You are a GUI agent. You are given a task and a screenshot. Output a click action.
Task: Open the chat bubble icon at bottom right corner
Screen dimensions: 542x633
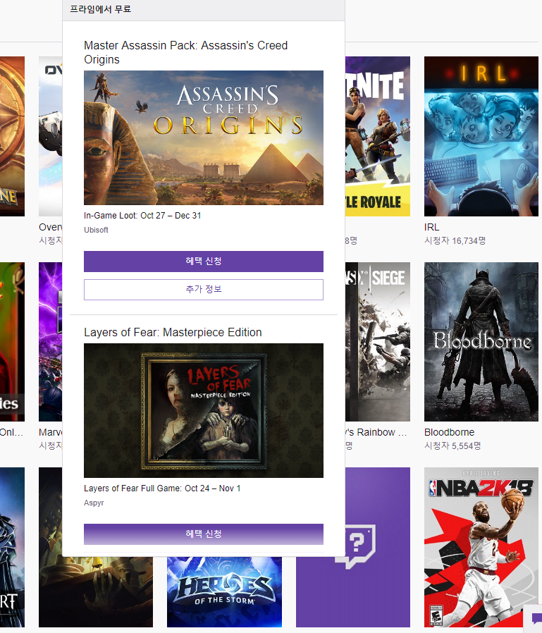click(x=536, y=619)
